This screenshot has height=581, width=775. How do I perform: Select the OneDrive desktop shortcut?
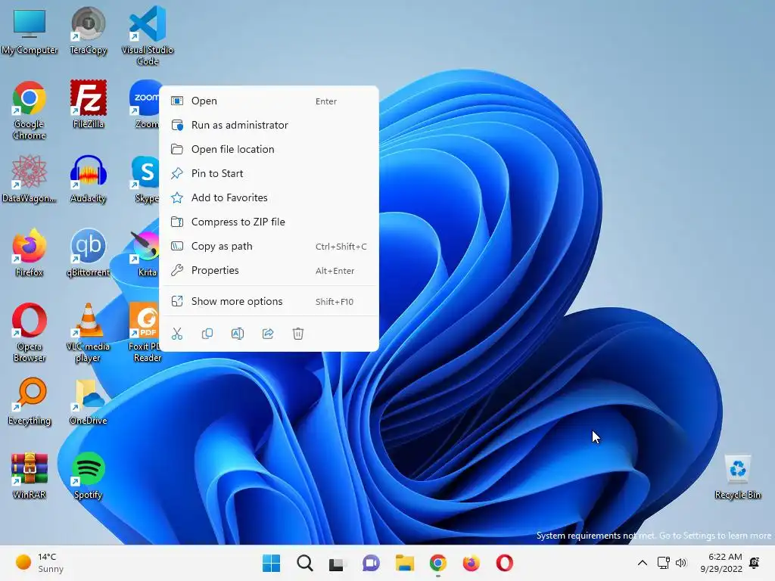[88, 401]
